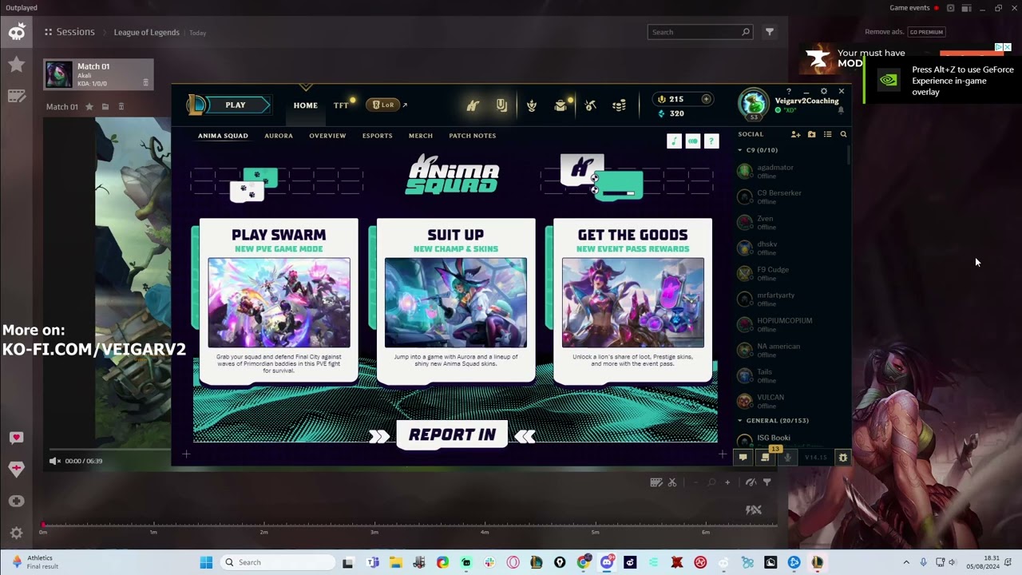Select MERCH sub-tab
Screen dimensions: 1022x575
click(x=421, y=136)
